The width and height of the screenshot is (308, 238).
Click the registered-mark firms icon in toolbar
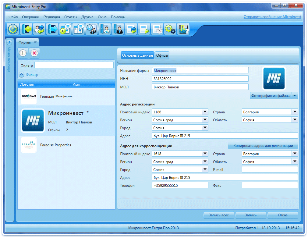point(91,29)
